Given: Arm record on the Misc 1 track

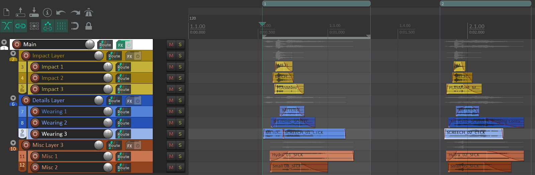Looking at the screenshot, I should (x=35, y=156).
